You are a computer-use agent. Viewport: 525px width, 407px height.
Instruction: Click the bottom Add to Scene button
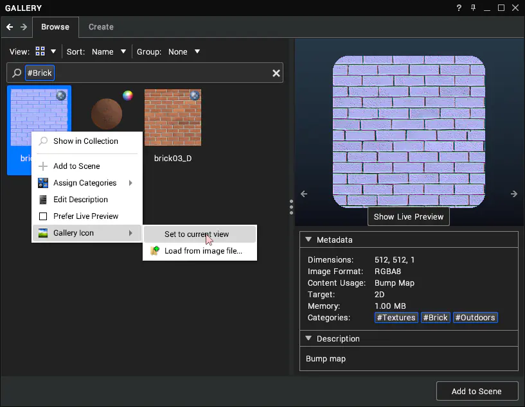pos(477,391)
